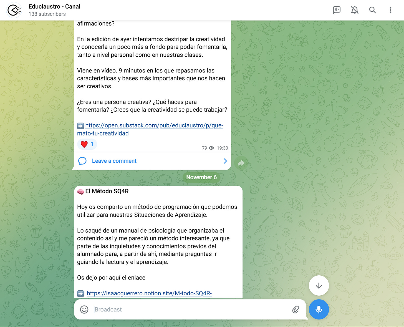Jump to bottom with down arrow button
This screenshot has width=404, height=327.
(x=319, y=286)
